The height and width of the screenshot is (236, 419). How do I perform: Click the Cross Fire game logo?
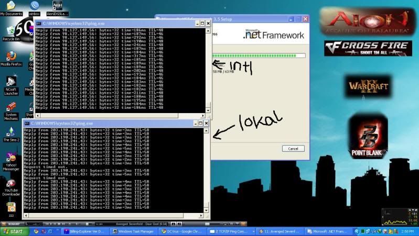point(368,48)
